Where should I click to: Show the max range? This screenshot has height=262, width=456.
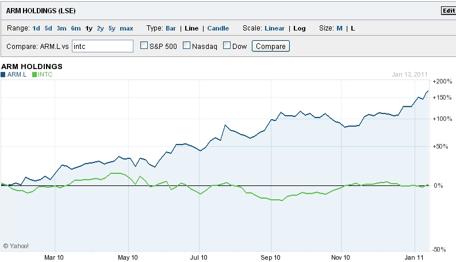coord(127,29)
